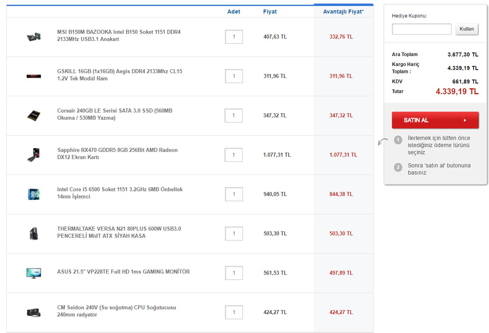Viewport: 489px width, 333px height.
Task: Click the 497,89 TL discounted ASUS monitor price
Action: (341, 273)
